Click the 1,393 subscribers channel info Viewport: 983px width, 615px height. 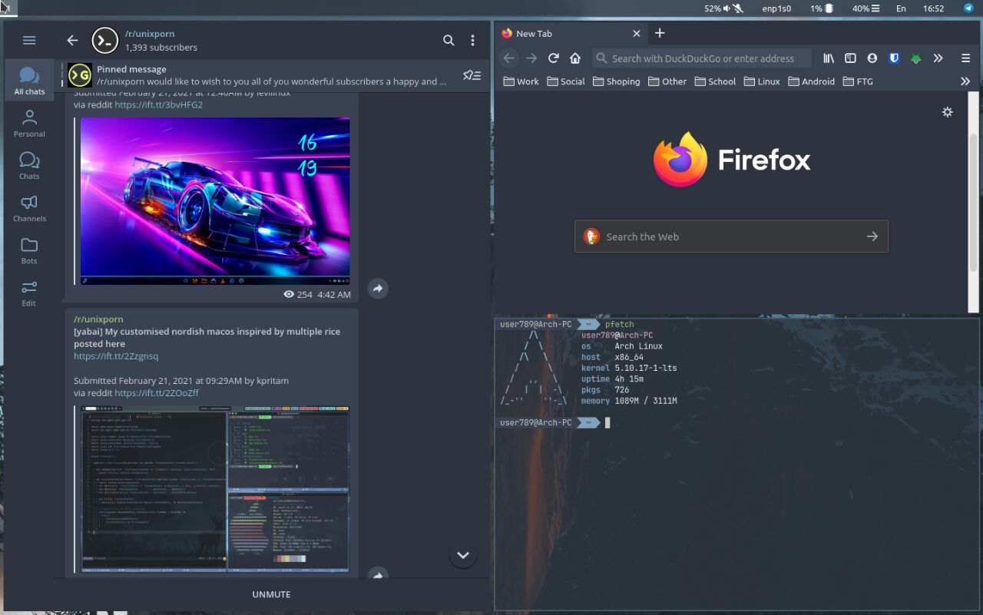(161, 48)
